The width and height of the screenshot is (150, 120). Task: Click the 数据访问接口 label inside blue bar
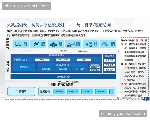click(20, 60)
